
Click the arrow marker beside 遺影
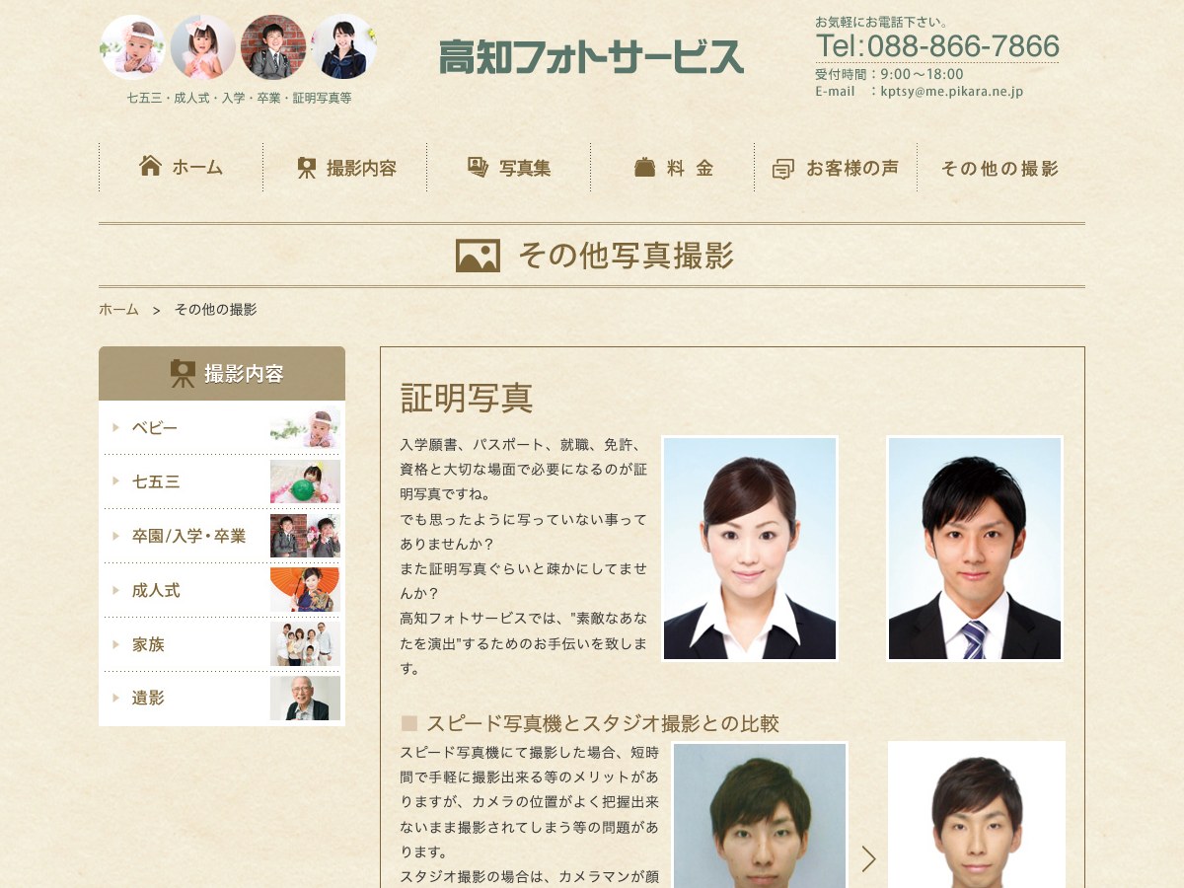point(116,698)
